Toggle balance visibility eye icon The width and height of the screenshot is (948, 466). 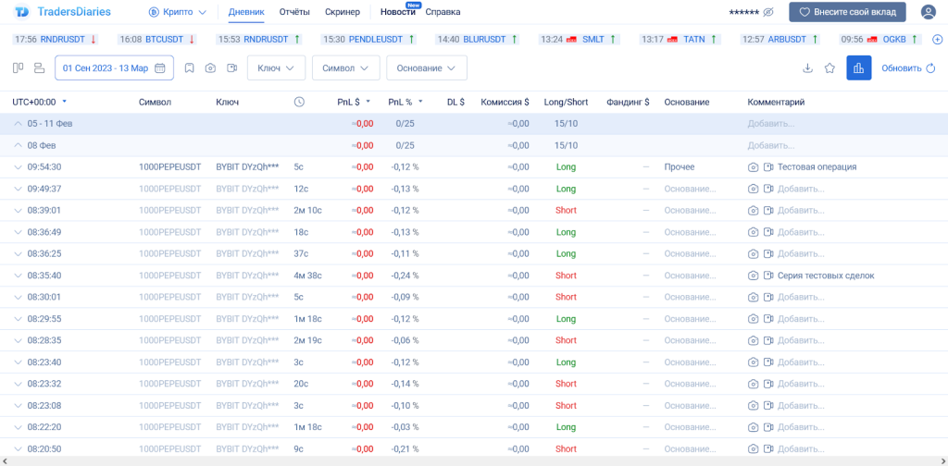(767, 12)
